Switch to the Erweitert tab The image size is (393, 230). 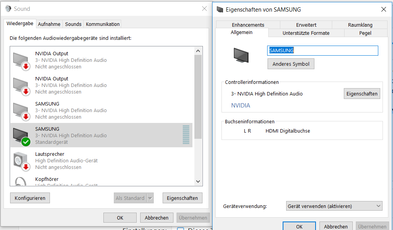click(x=306, y=25)
